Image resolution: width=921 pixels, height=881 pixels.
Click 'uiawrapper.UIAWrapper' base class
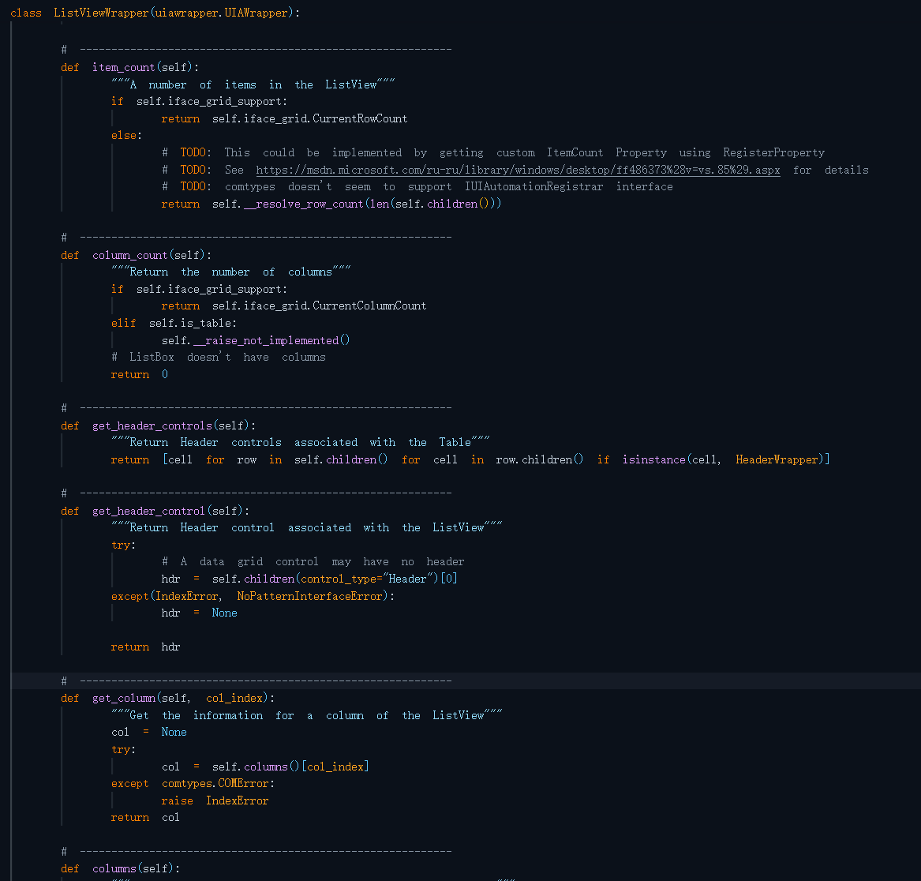click(222, 13)
